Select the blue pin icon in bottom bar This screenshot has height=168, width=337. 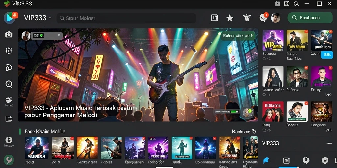click(266, 160)
